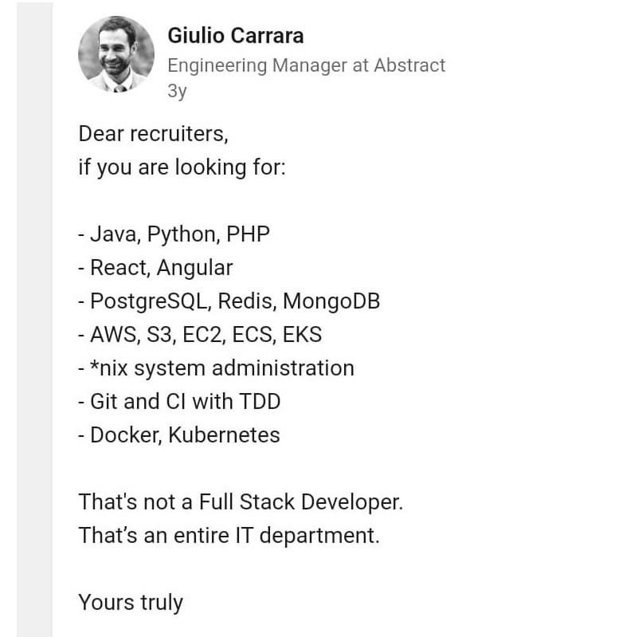Click the 'AWS' text in the list

pos(115,334)
